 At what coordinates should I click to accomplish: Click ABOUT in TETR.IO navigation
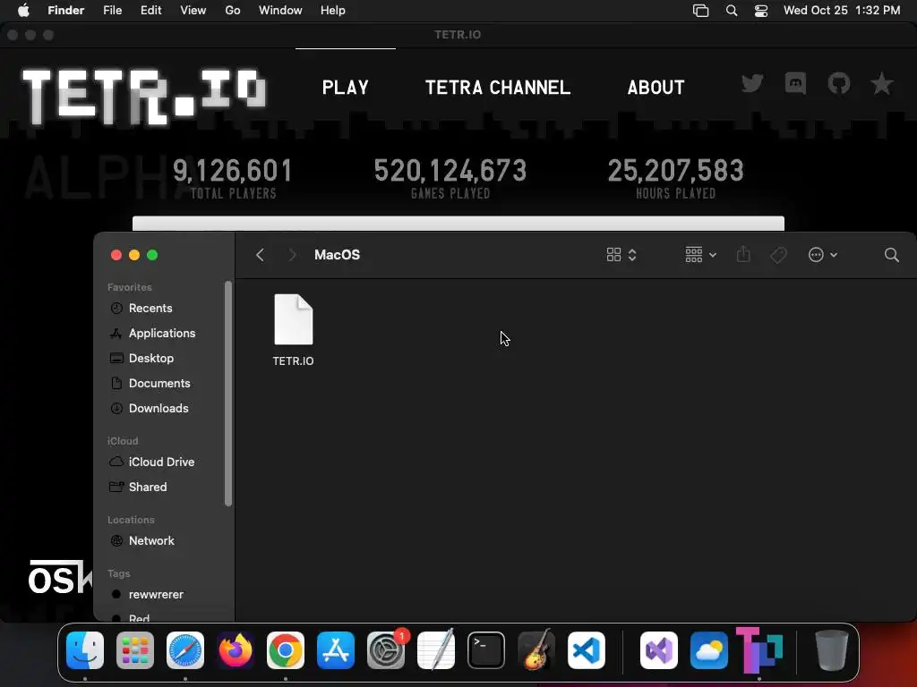656,88
